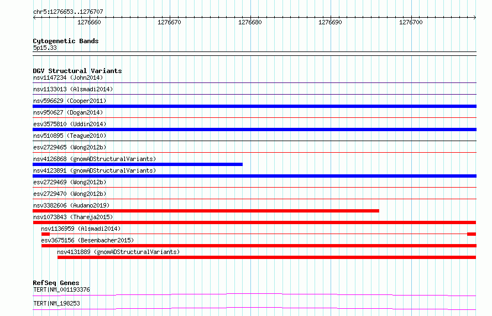Open the nsv1136959 (Alsmadi2014) variant label
Viewport: 492px width, 316px height.
[81, 229]
